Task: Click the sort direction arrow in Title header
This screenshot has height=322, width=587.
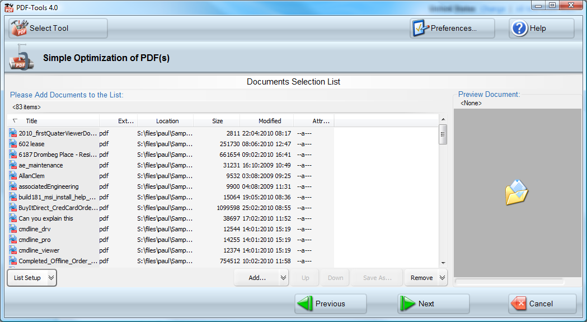Action: click(x=15, y=121)
